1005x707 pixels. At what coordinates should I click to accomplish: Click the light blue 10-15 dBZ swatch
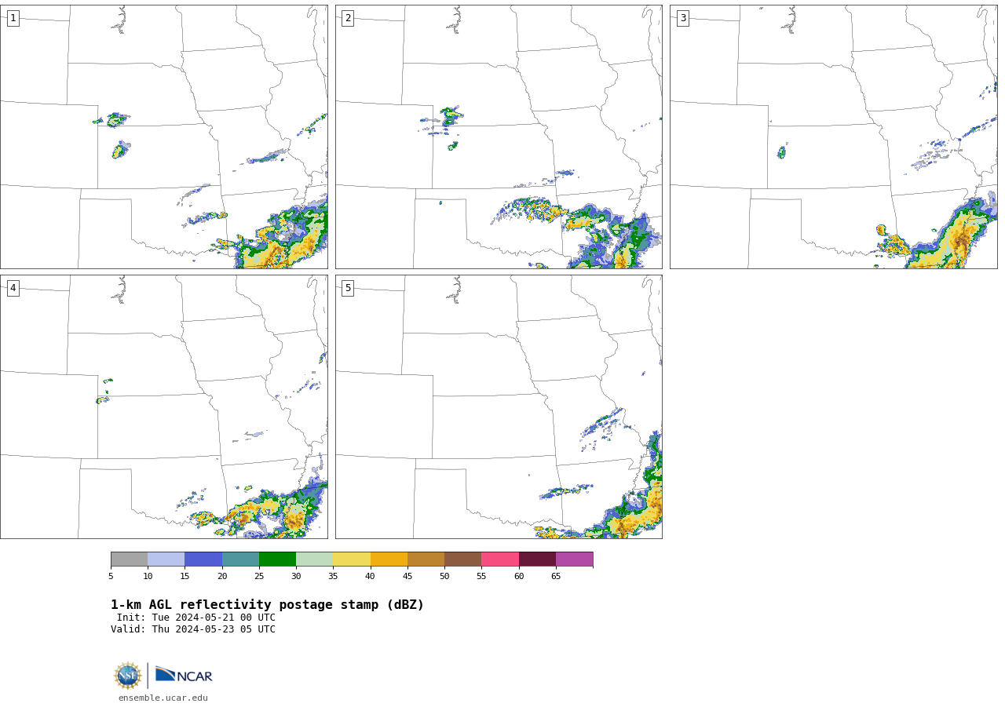(x=166, y=559)
